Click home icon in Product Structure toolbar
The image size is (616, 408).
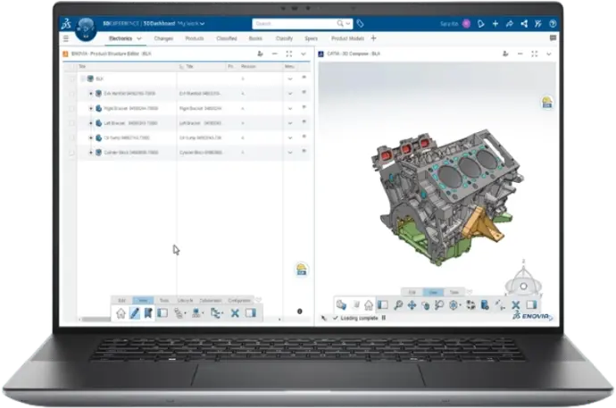tap(121, 313)
